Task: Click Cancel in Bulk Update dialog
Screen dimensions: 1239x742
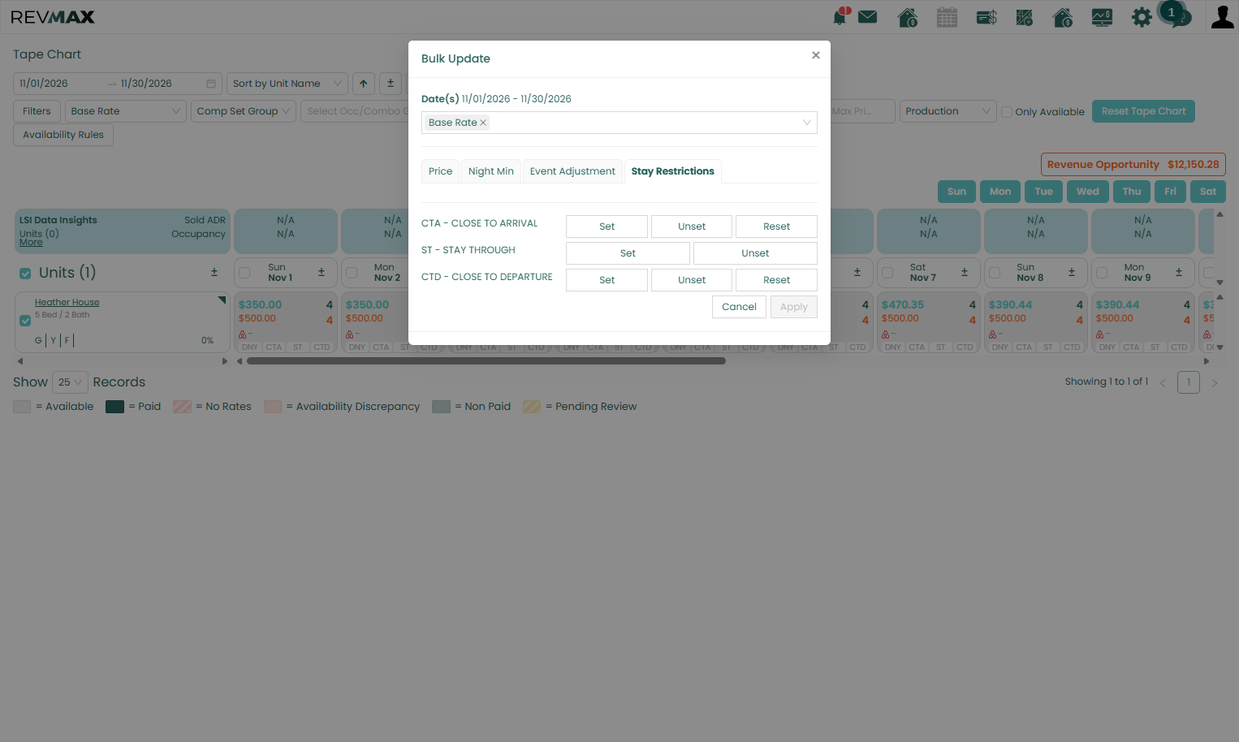Action: [x=739, y=307]
